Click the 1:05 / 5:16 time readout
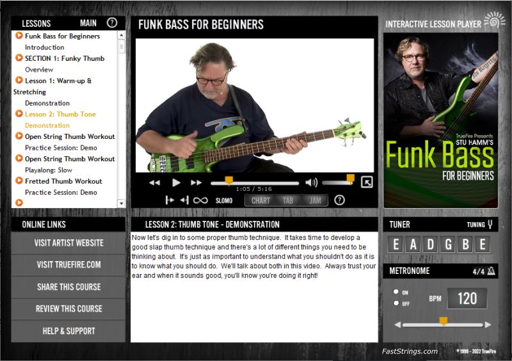Screen dimensions: 512x361 click(x=253, y=189)
